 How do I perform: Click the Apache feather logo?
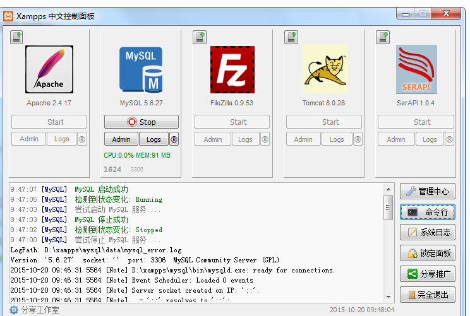click(x=49, y=69)
